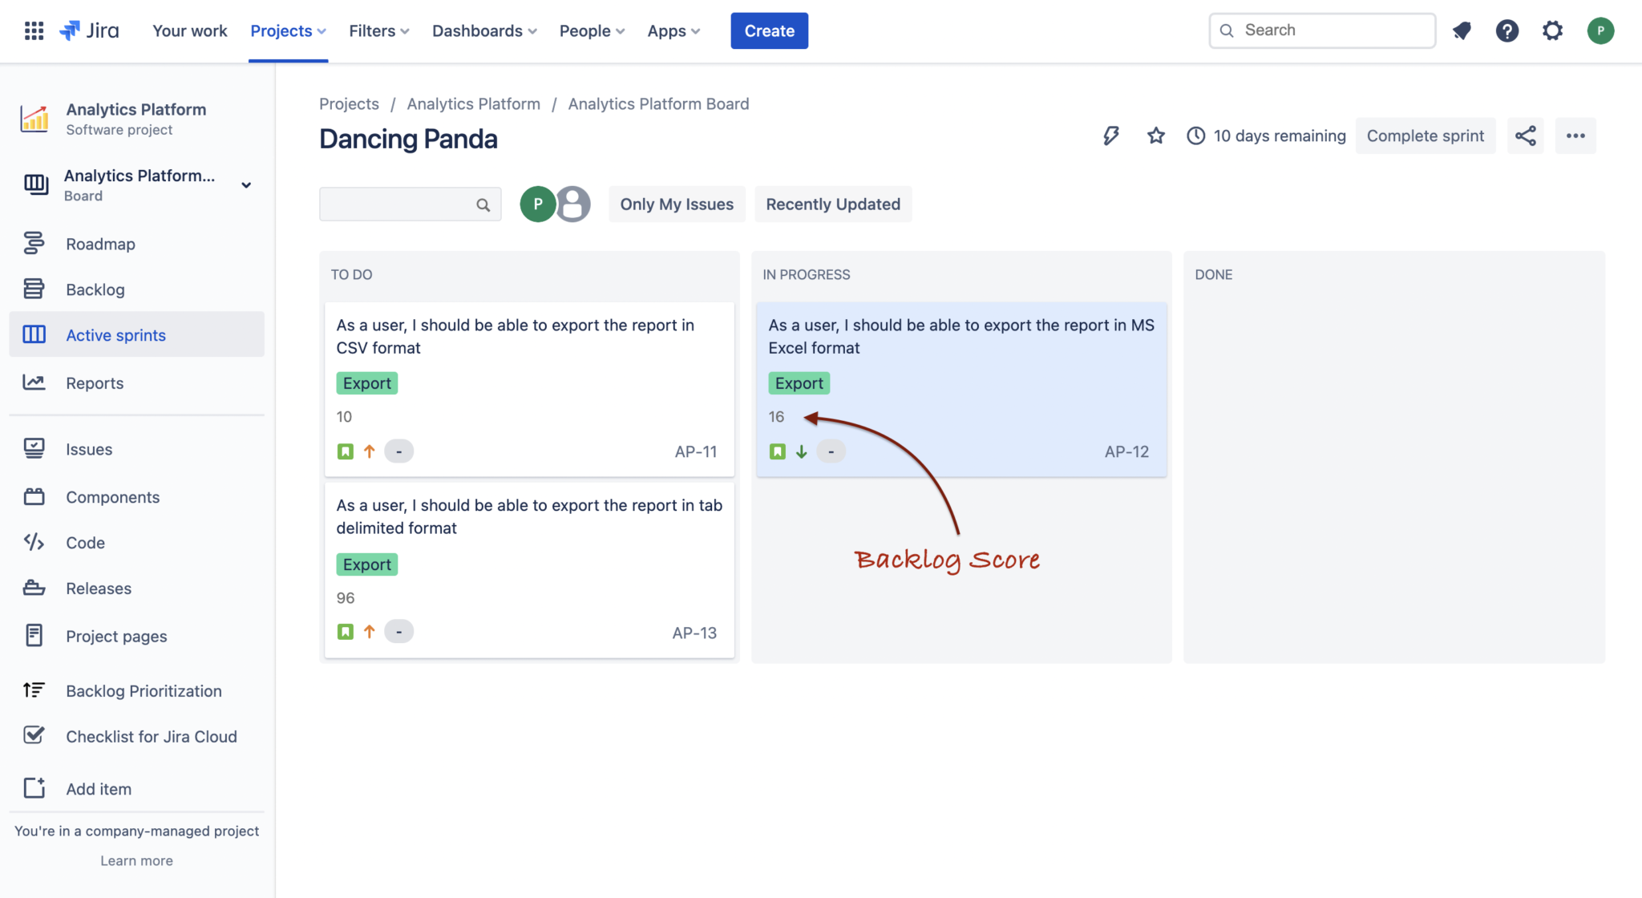The width and height of the screenshot is (1642, 898).
Task: Click green Export label on AP-13 card
Action: (366, 564)
